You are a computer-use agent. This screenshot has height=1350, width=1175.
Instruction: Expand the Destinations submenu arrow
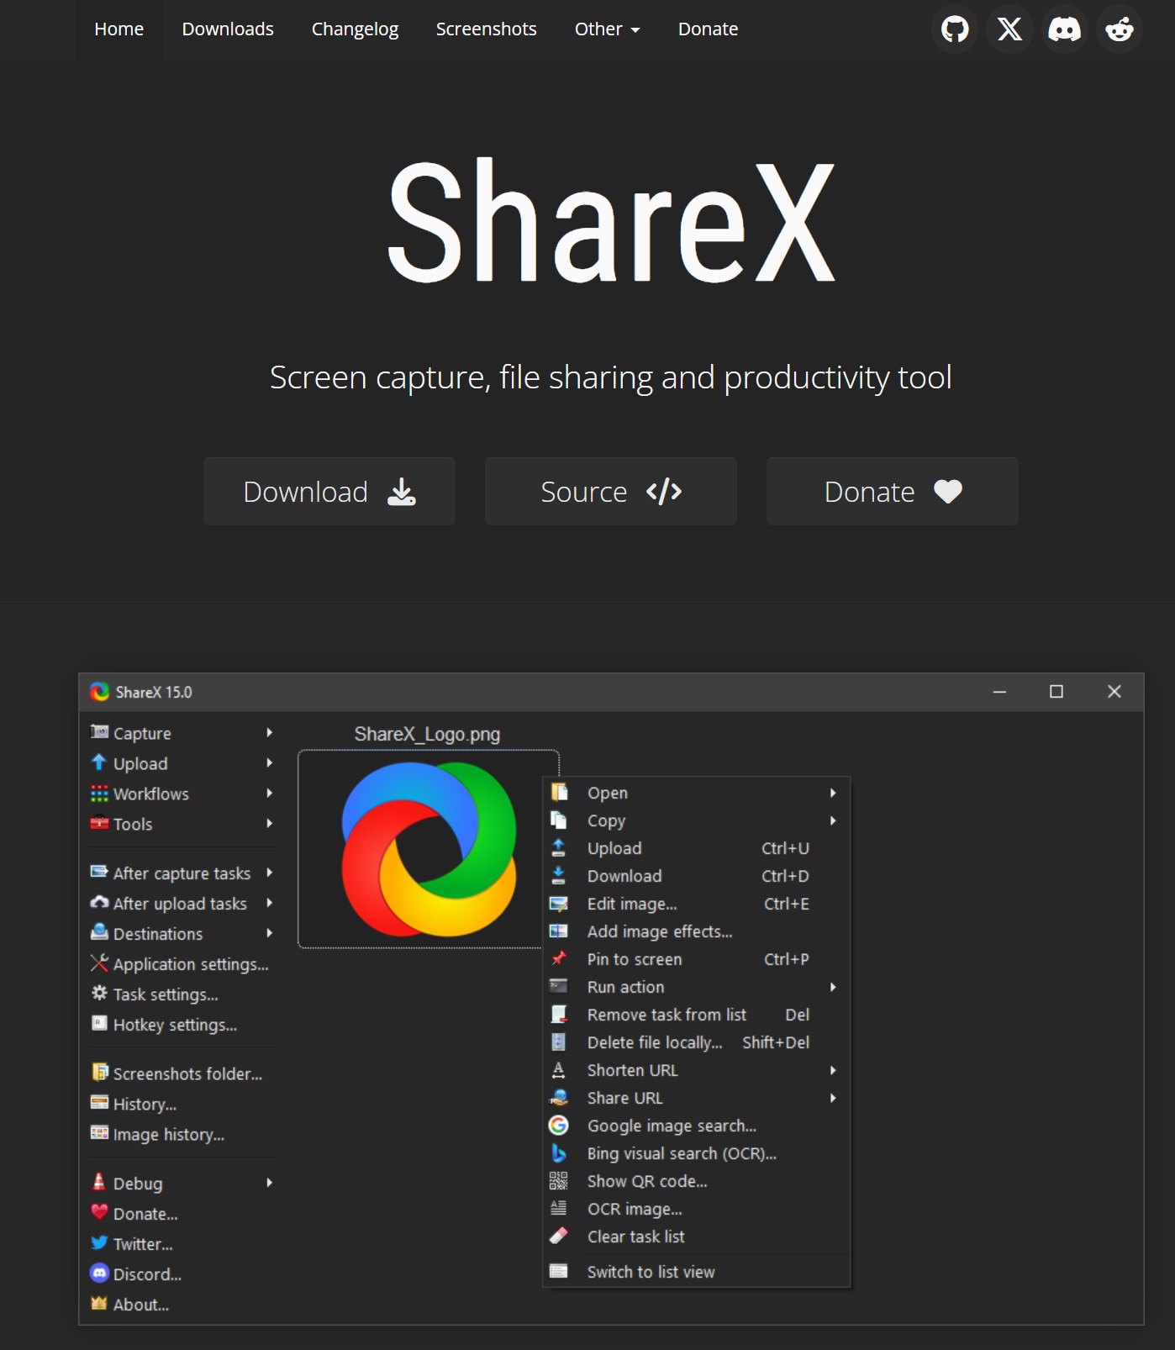(x=269, y=933)
